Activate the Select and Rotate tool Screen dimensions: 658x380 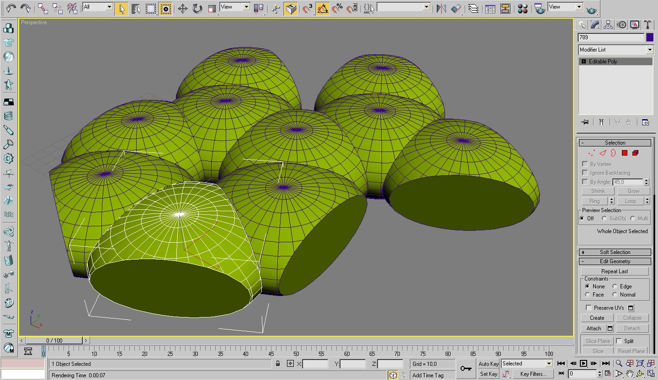coord(197,8)
